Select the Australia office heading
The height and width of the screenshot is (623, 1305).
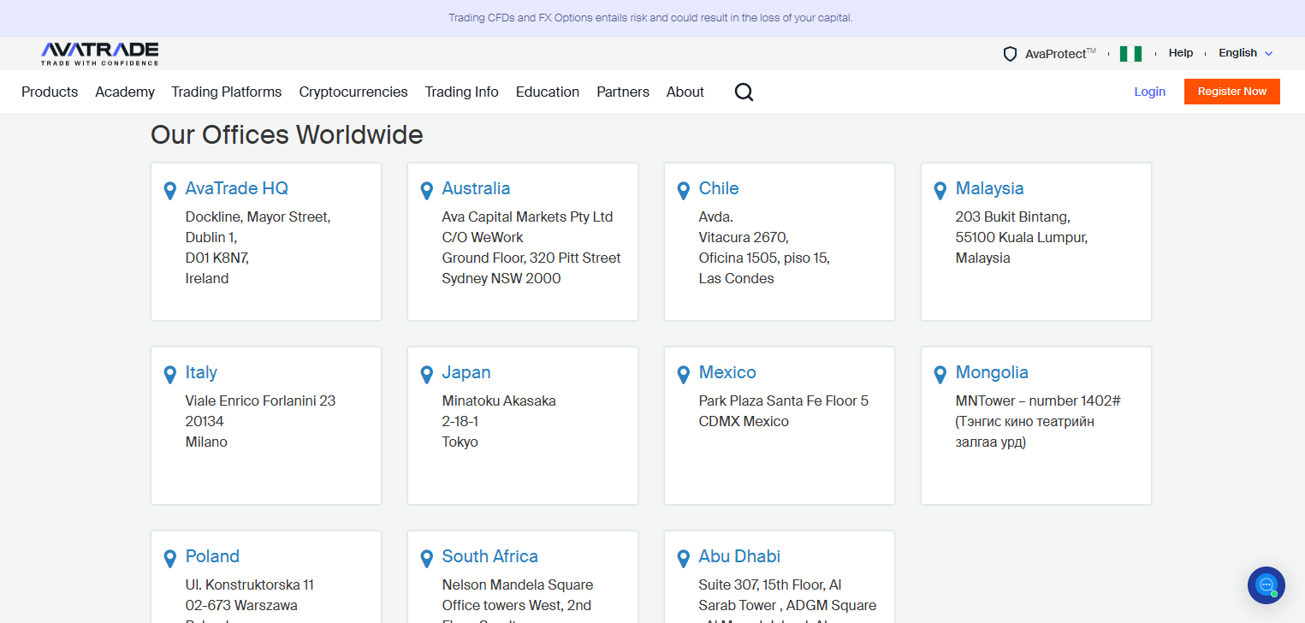pos(476,188)
